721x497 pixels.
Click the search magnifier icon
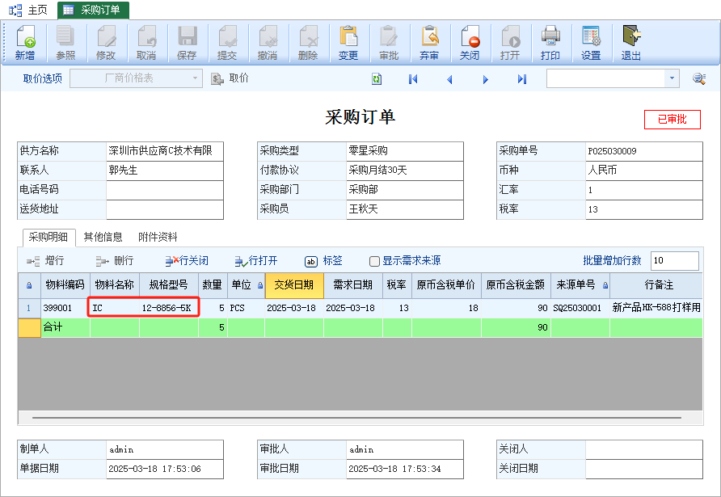[x=699, y=78]
